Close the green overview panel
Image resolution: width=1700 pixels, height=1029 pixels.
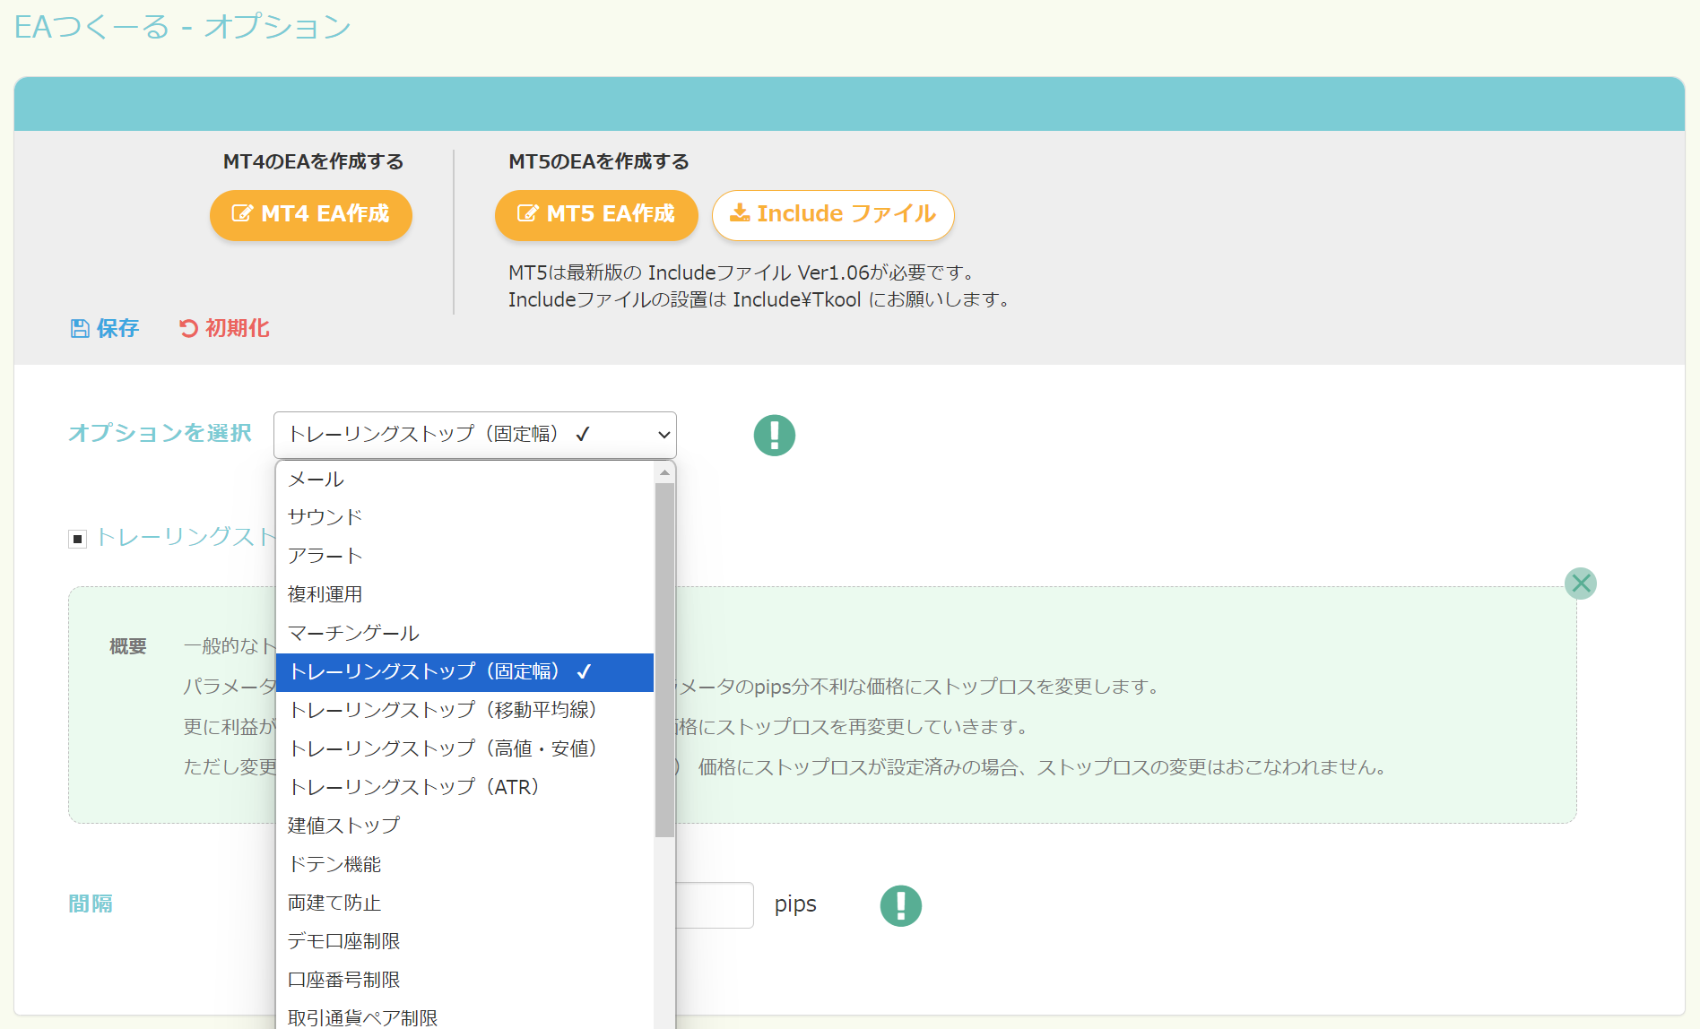[x=1580, y=584]
